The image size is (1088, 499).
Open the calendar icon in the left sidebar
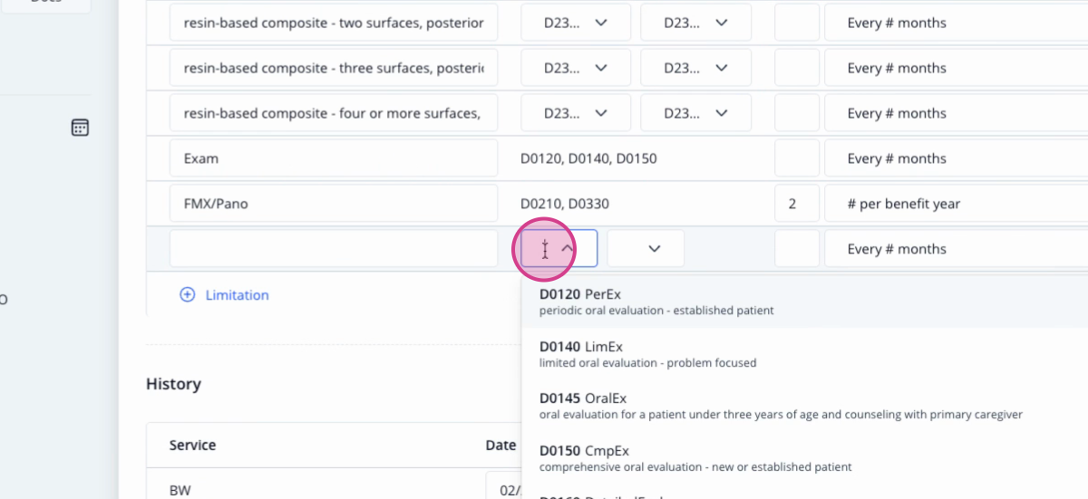click(x=80, y=128)
